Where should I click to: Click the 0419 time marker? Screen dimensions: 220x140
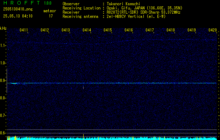click(x=192, y=30)
